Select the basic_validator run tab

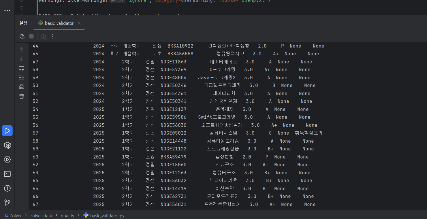(x=59, y=23)
